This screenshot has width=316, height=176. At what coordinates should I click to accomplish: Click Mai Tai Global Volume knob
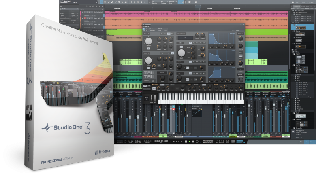point(241,38)
